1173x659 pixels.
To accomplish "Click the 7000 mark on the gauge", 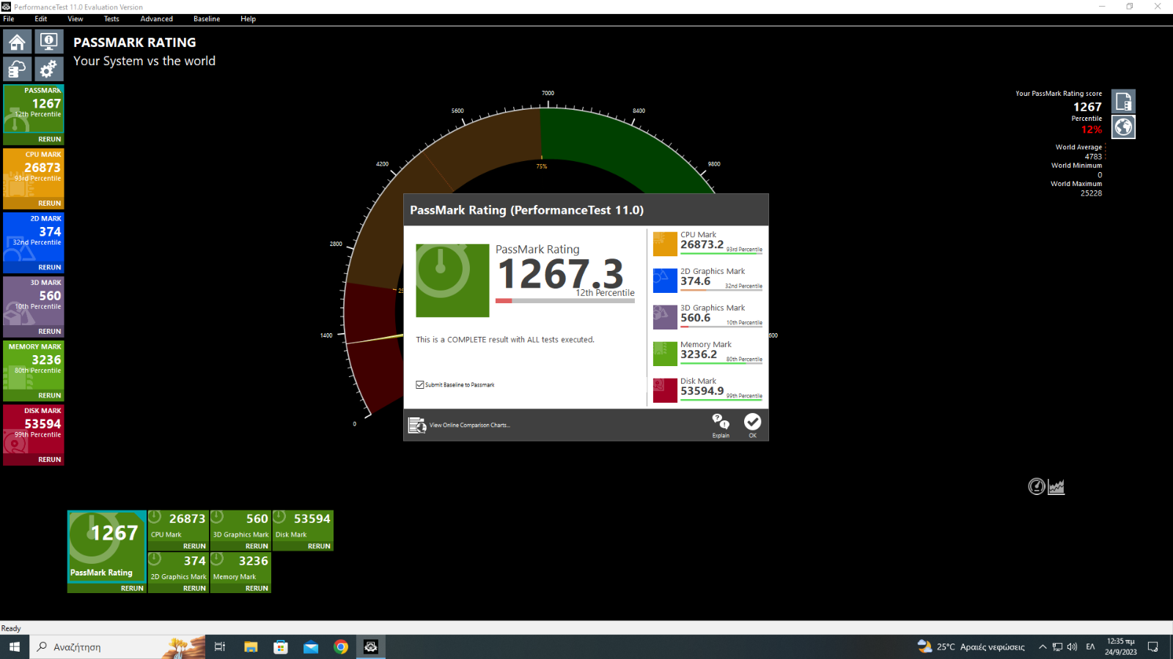I will coord(548,93).
